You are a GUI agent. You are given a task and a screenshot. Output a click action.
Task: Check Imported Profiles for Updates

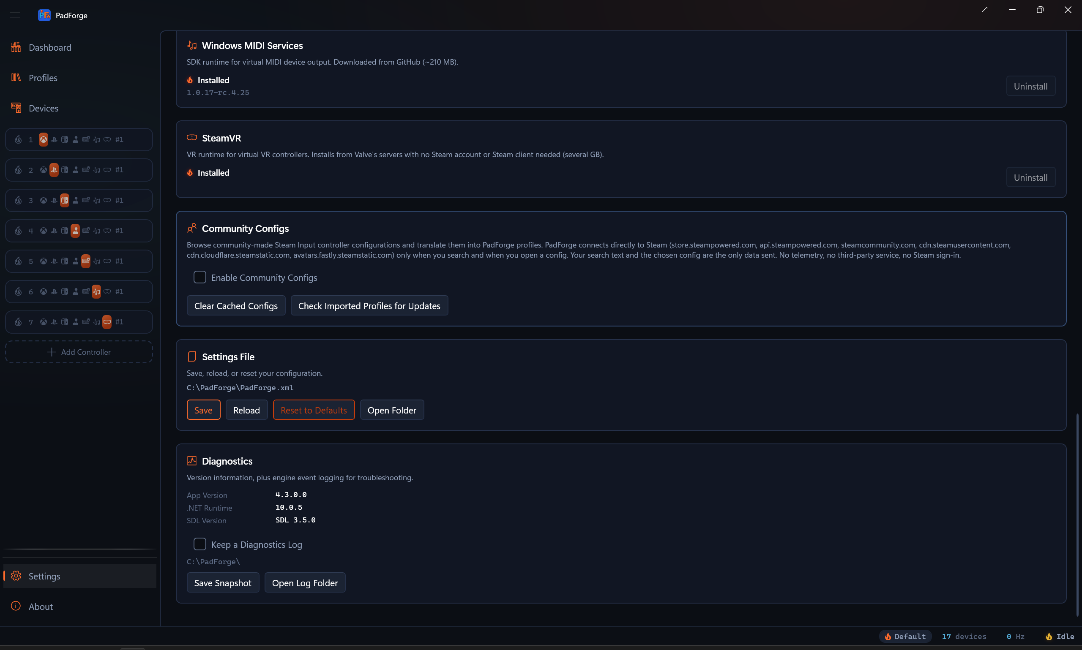[x=369, y=305]
